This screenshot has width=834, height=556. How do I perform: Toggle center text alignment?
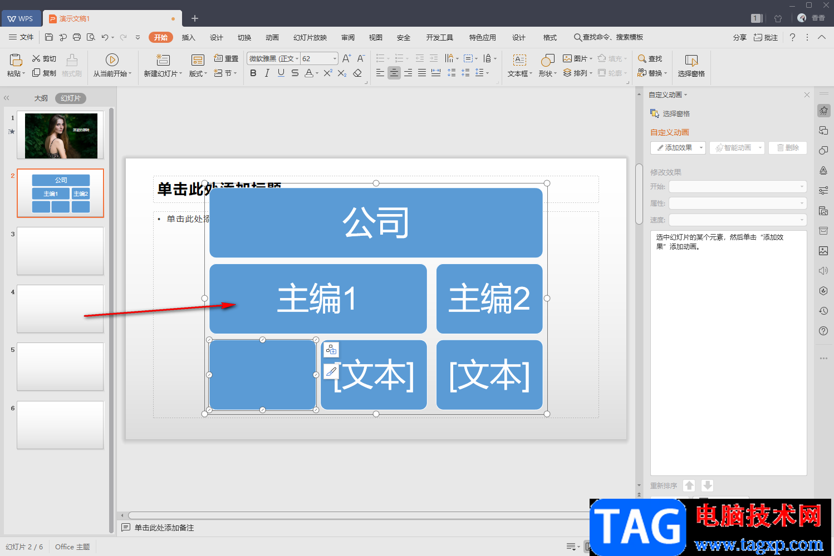point(394,73)
